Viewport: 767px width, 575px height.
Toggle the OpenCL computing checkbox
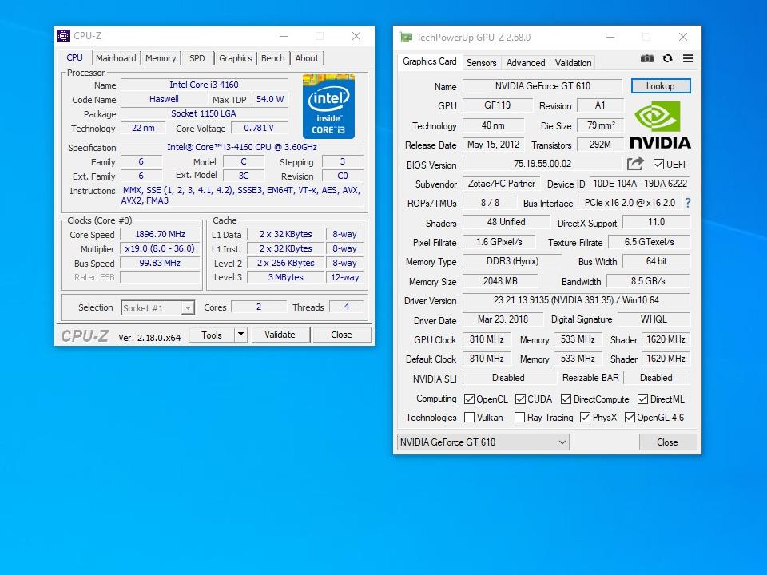470,399
